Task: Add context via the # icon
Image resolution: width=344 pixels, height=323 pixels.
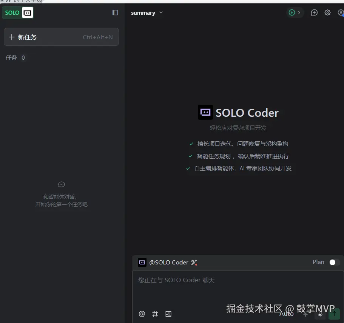Action: 155,314
